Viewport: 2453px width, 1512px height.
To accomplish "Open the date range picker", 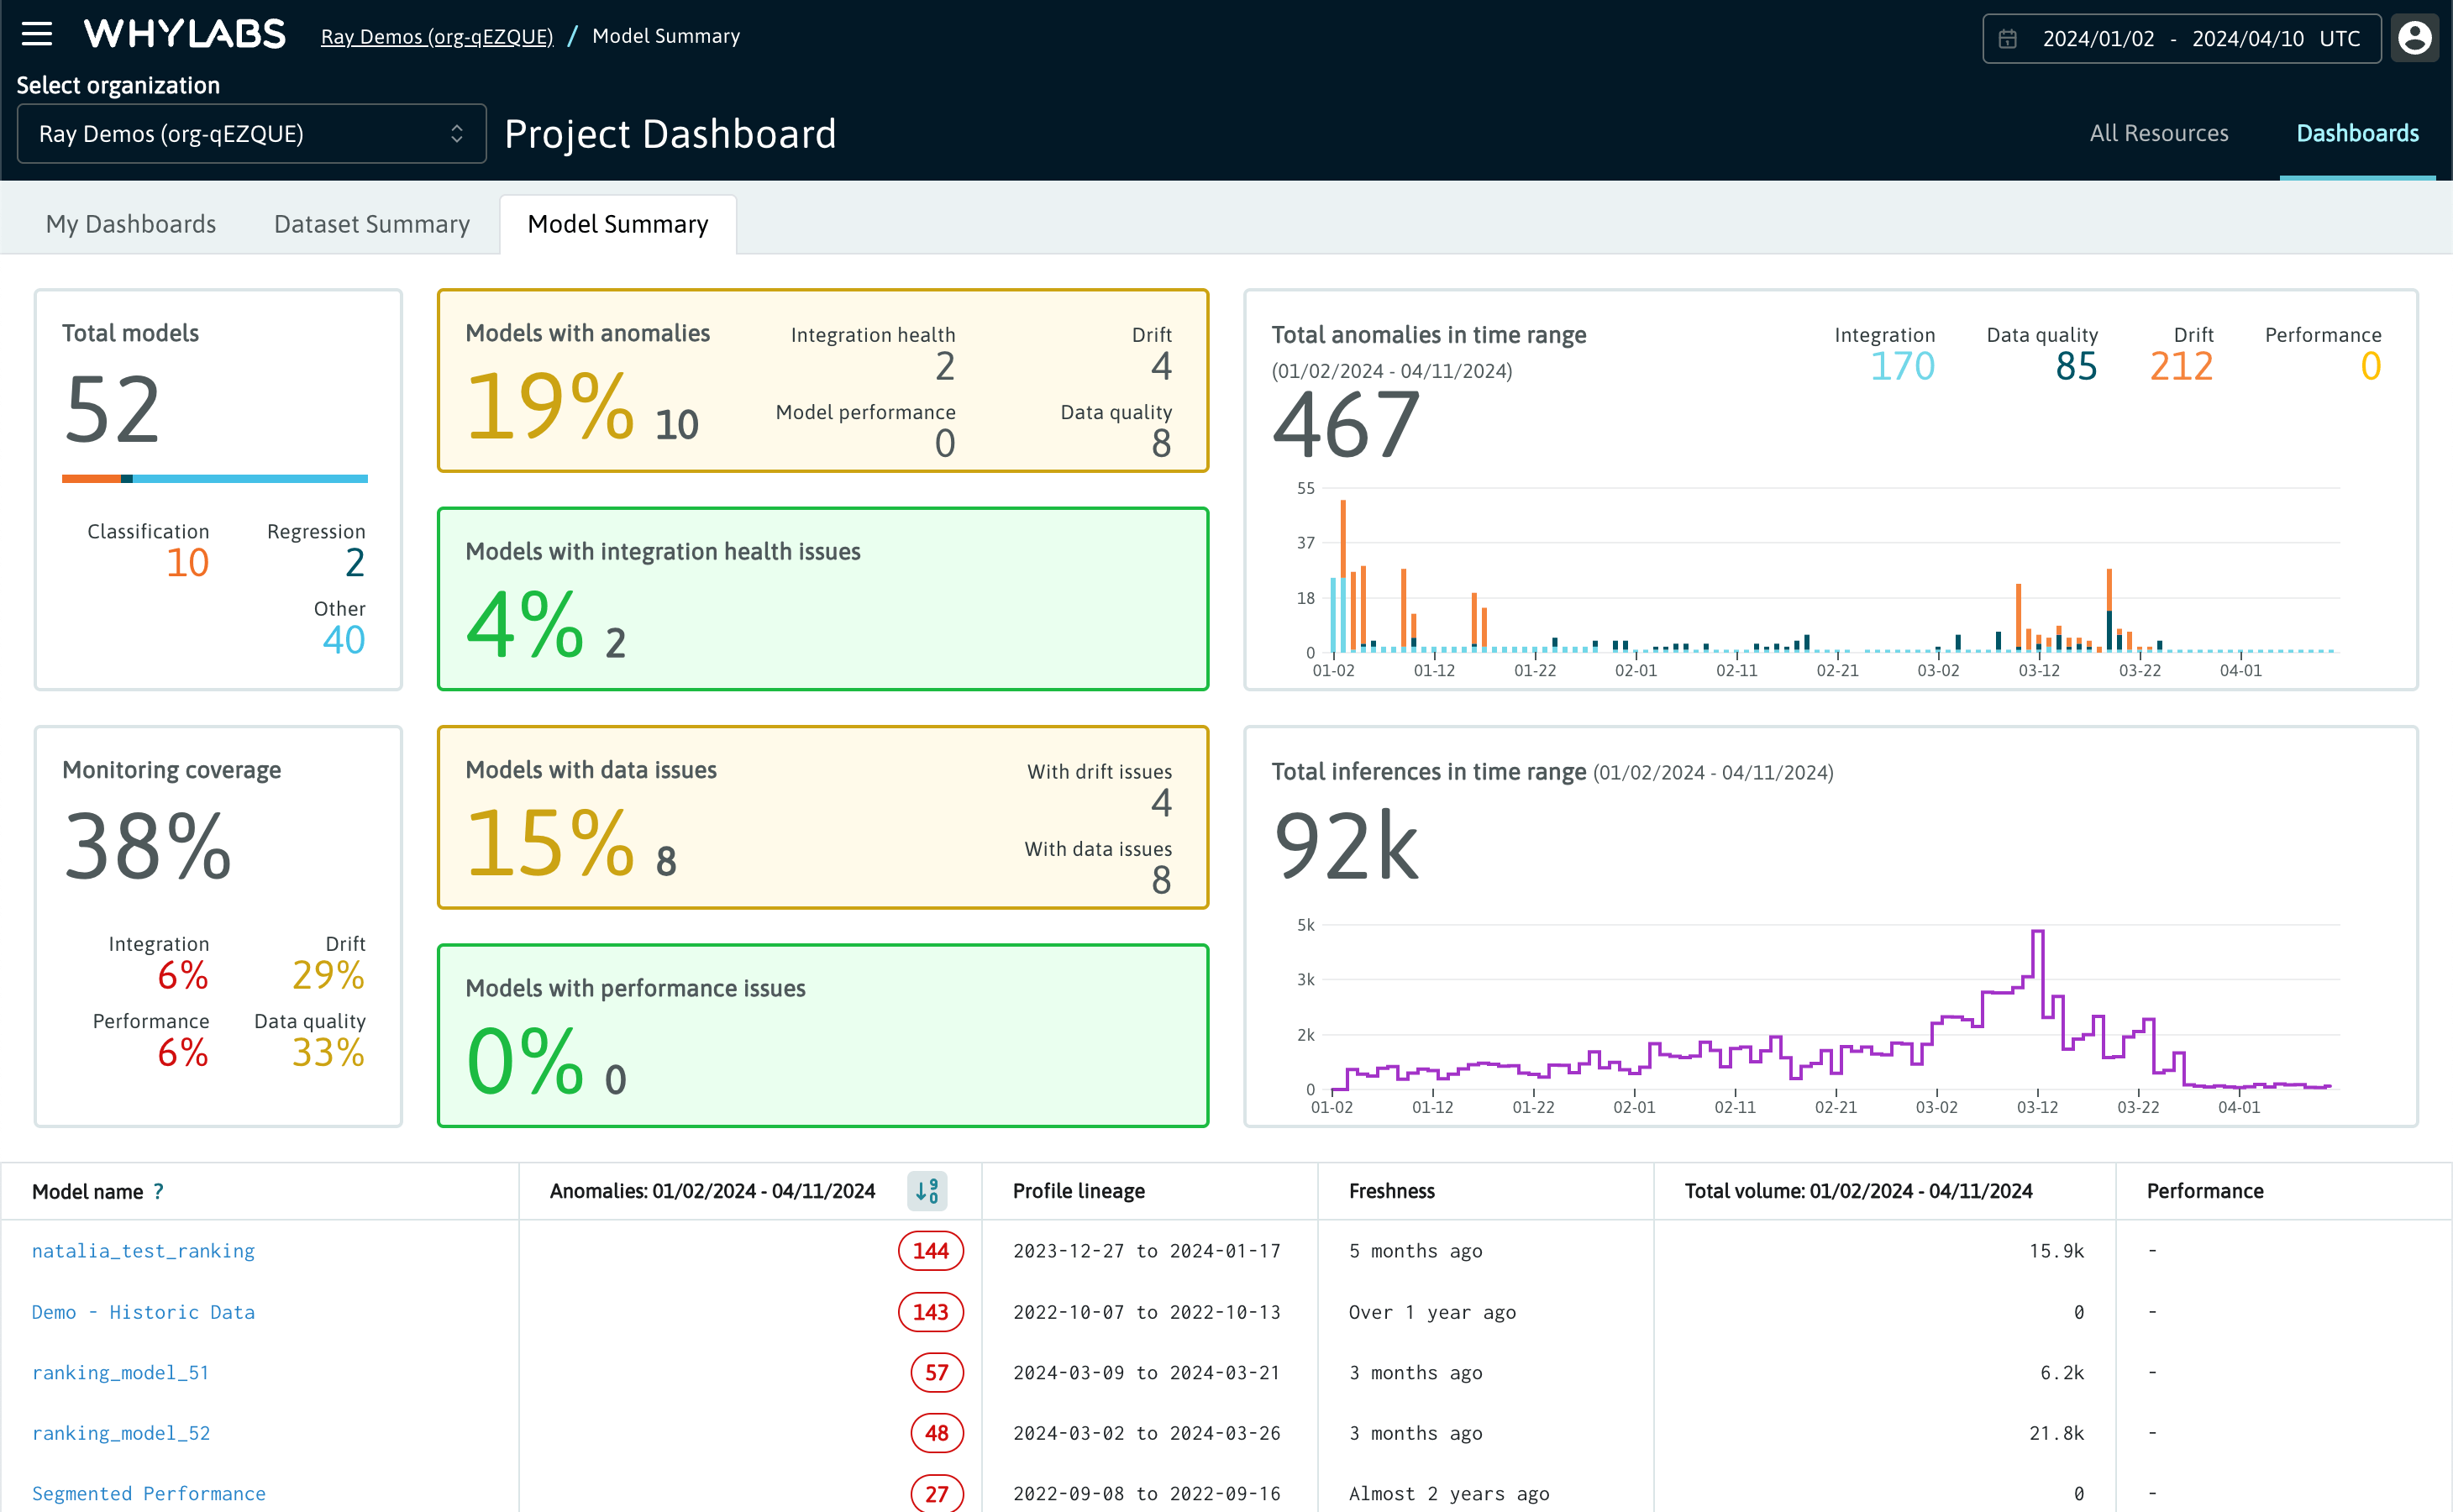I will [x=2181, y=39].
